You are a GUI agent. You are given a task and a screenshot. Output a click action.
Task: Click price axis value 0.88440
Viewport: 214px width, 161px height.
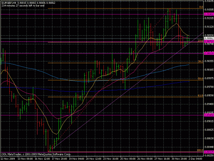tap(209, 147)
